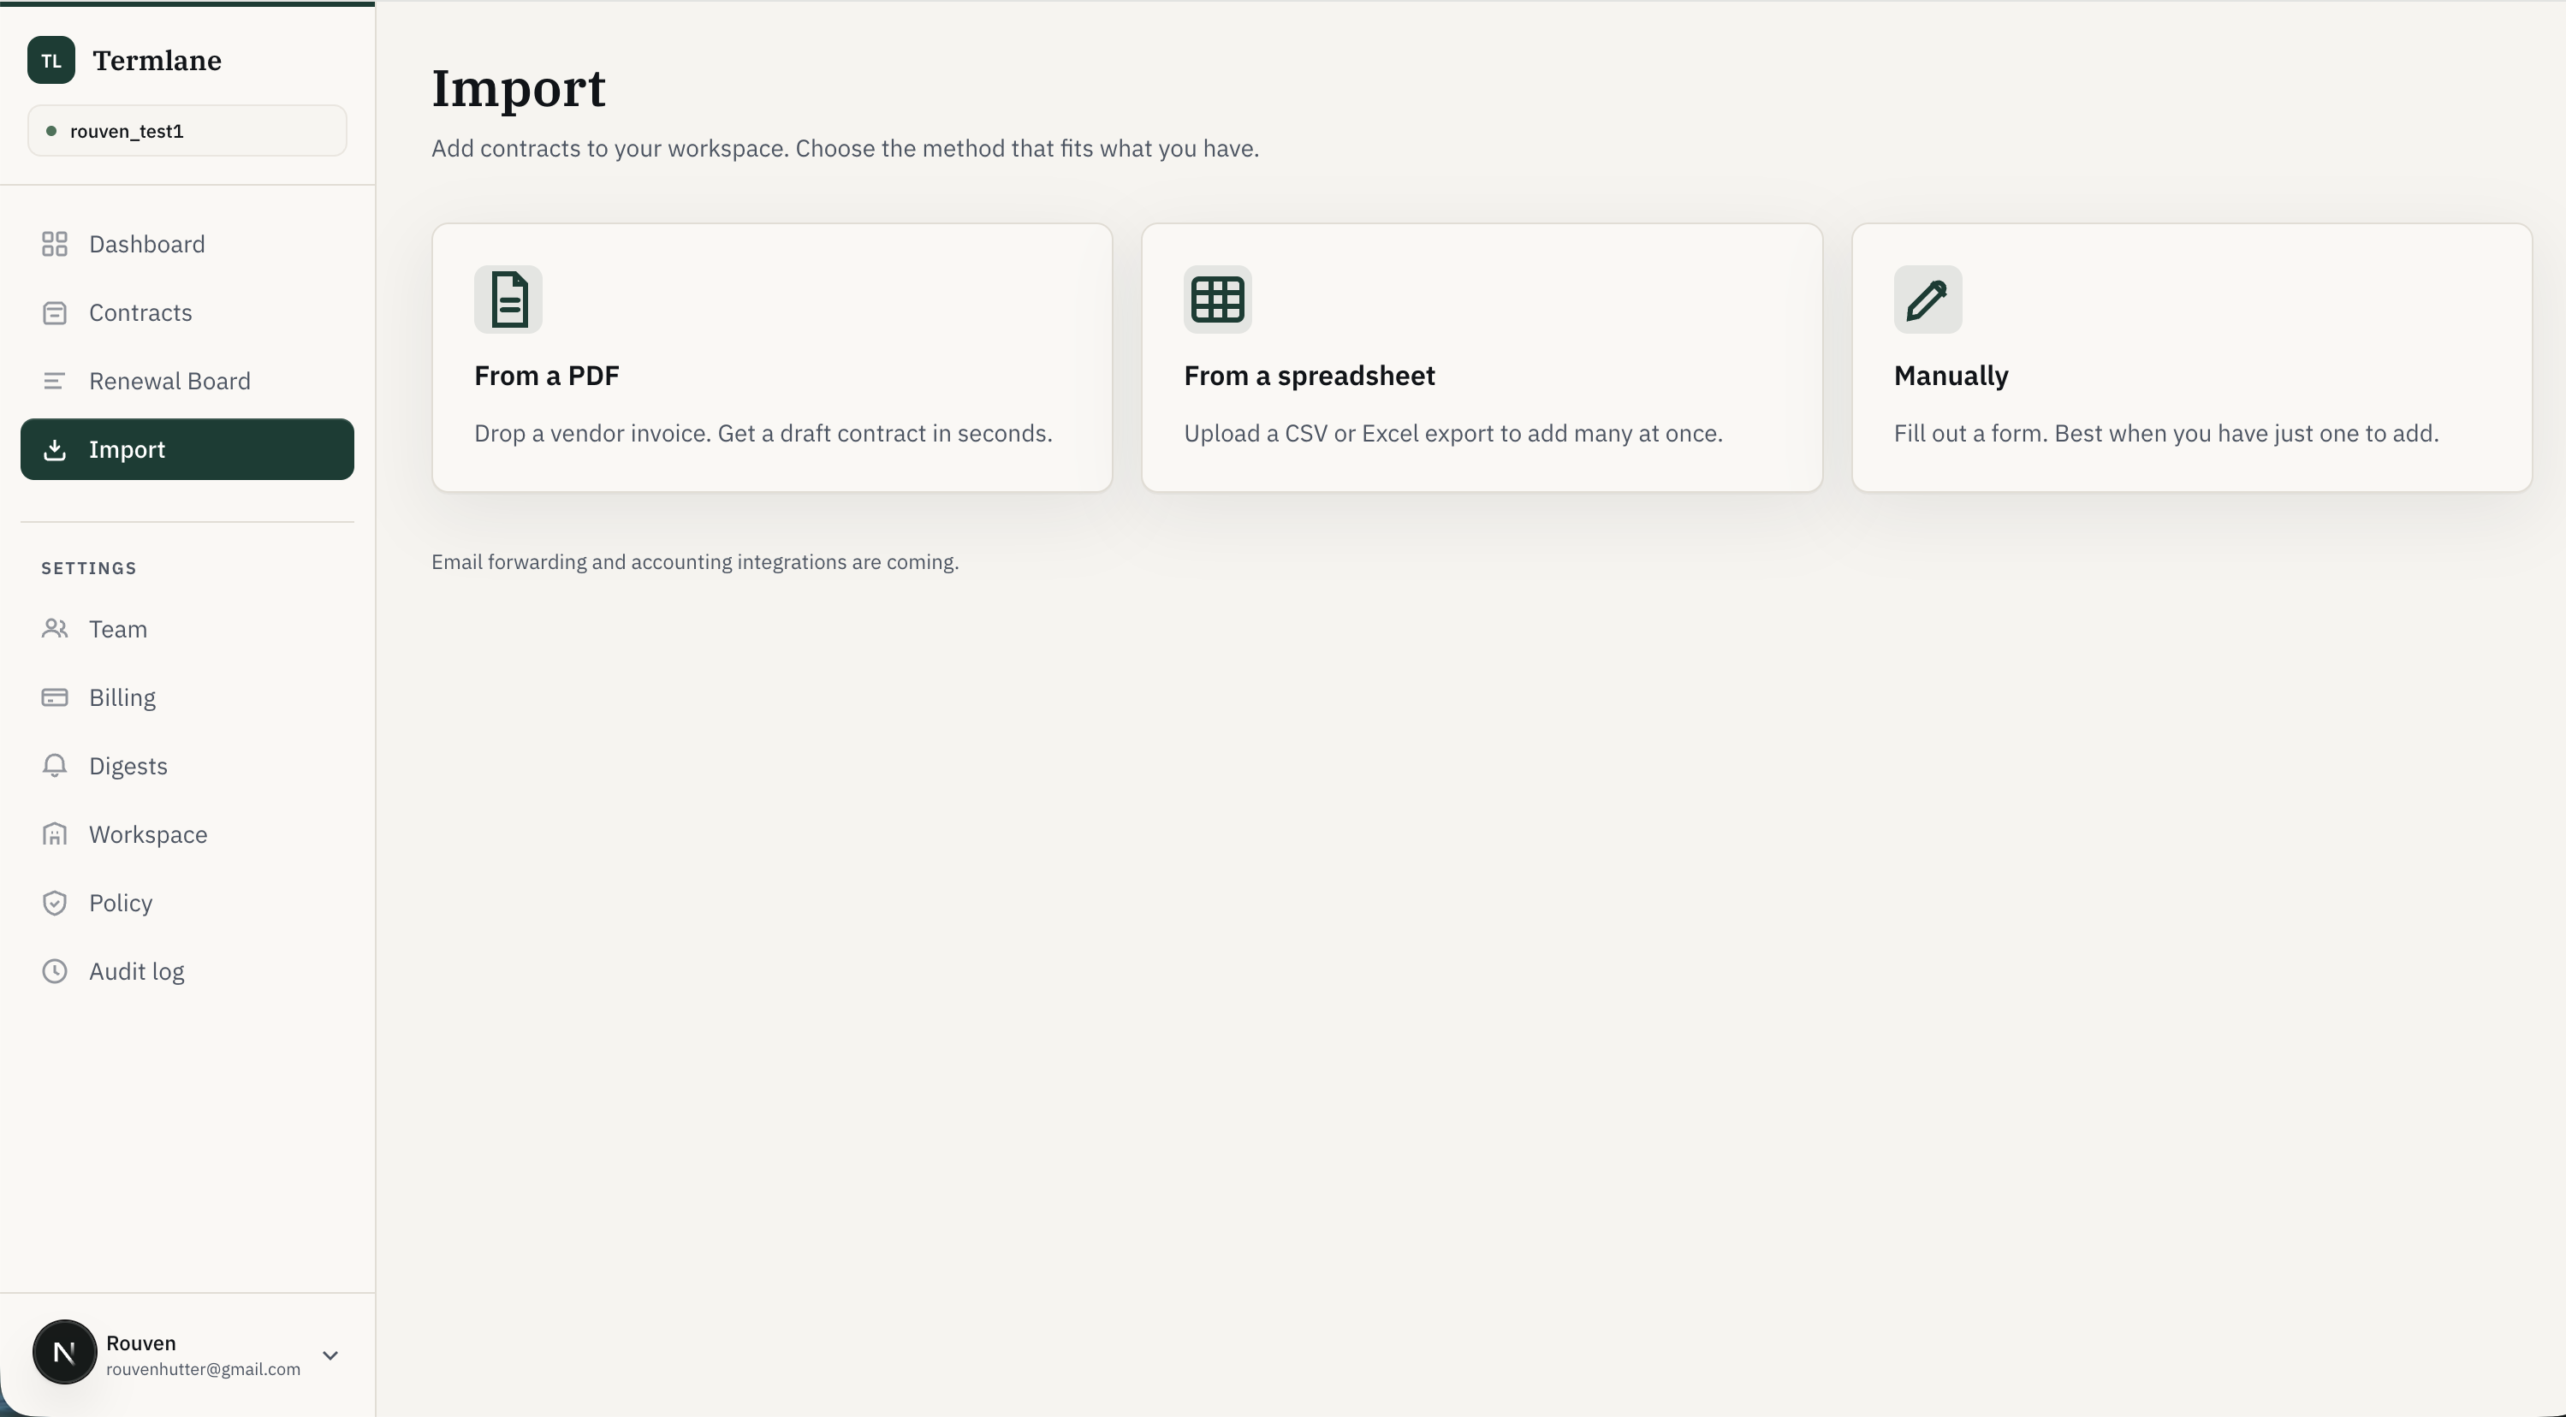Open Workspace settings label
Viewport: 2566px width, 1417px height.
pos(148,833)
